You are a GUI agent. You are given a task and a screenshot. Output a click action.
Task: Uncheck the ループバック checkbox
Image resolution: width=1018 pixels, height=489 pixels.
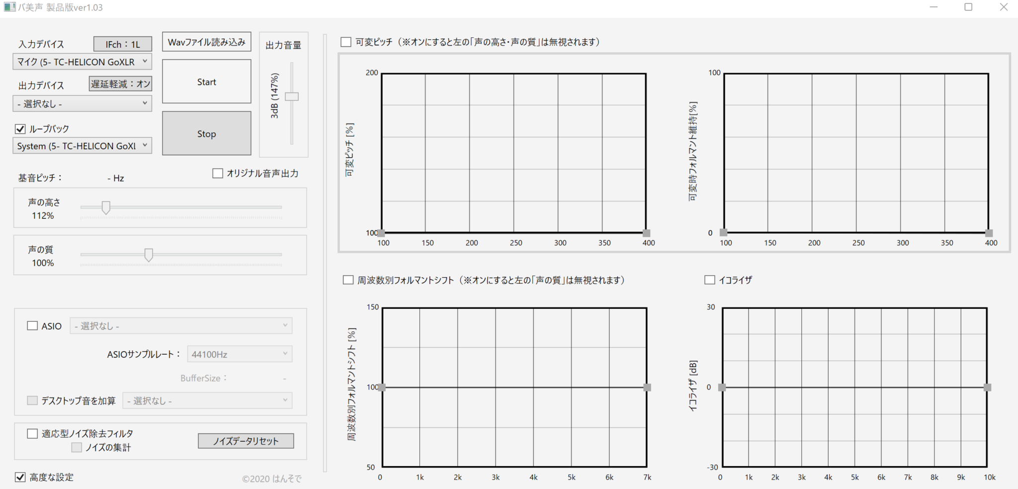(20, 129)
